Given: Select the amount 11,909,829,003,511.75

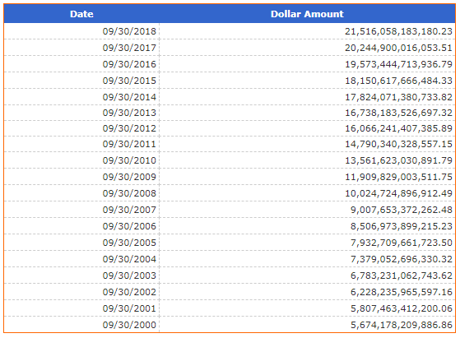Looking at the screenshot, I should tap(398, 177).
